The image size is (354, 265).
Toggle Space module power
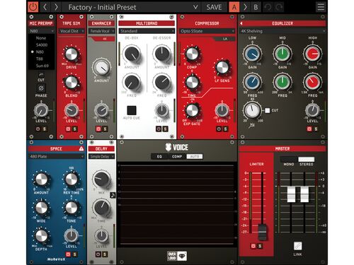pos(68,254)
